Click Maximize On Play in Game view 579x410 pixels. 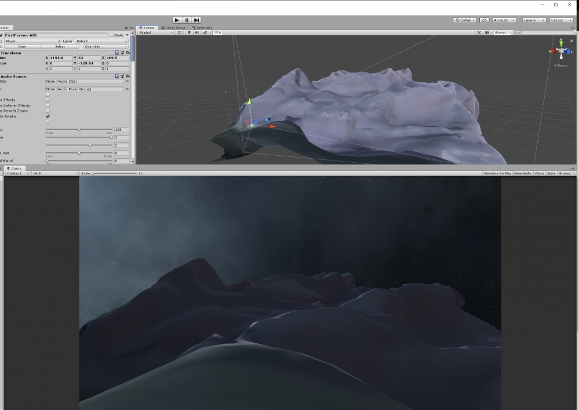[x=498, y=173]
